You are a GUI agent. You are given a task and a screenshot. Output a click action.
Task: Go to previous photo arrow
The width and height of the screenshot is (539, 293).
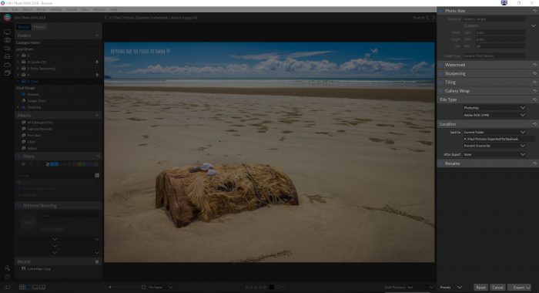point(427,18)
